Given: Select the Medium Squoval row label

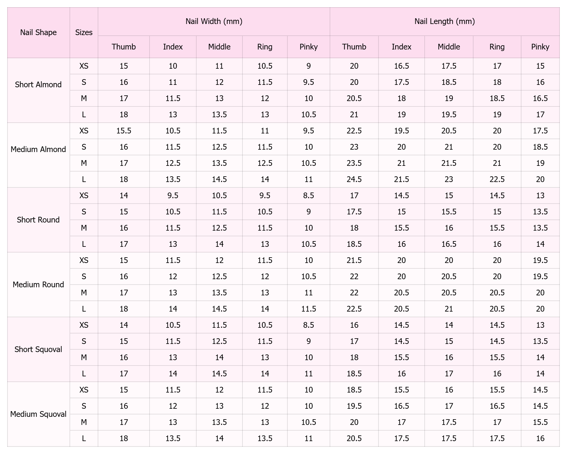Looking at the screenshot, I should (x=38, y=414).
